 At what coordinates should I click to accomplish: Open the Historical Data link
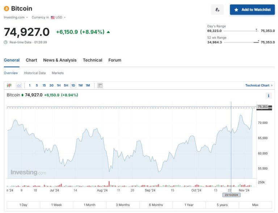(x=35, y=73)
